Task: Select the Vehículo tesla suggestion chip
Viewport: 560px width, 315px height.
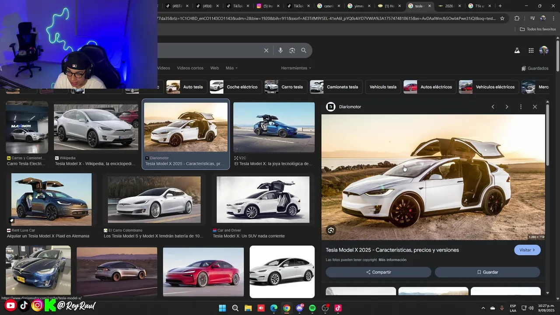Action: tap(383, 87)
